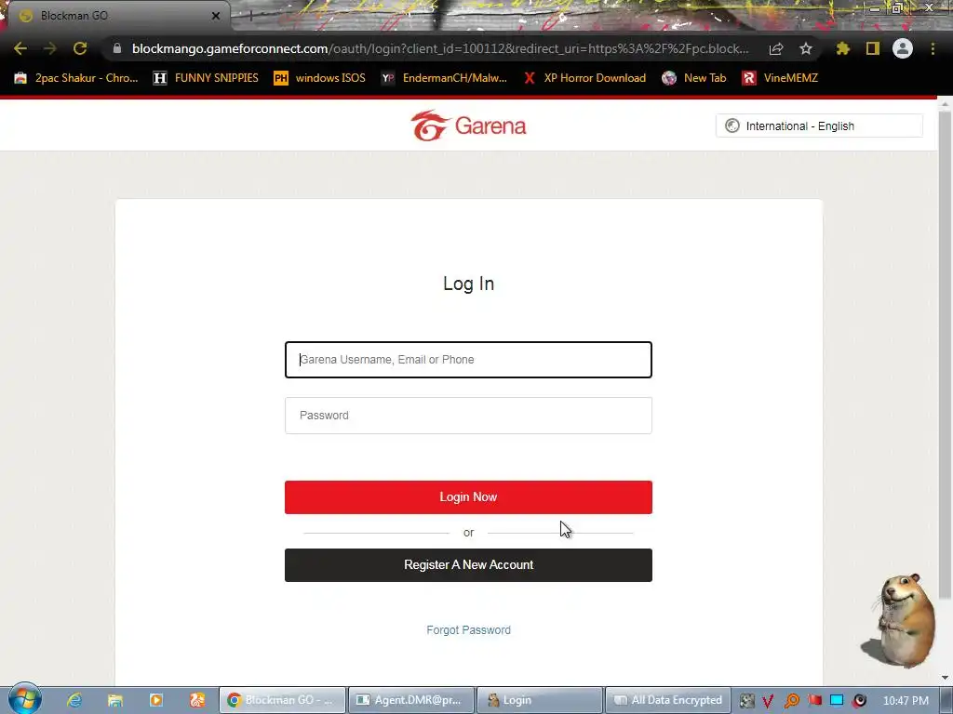Open Windows Explorer folder taskbar icon
Viewport: 953px width, 714px height.
point(114,700)
